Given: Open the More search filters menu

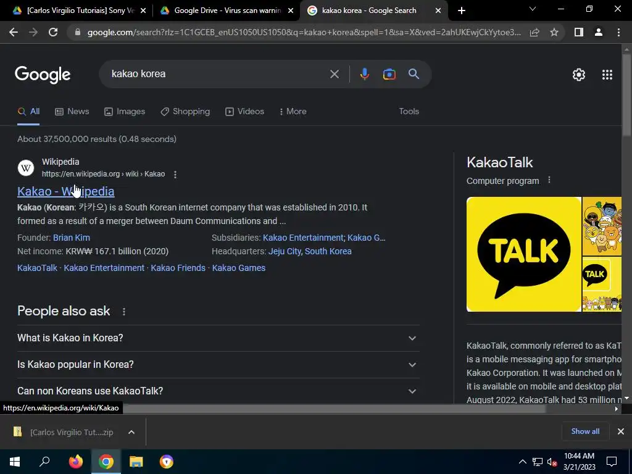Looking at the screenshot, I should [x=293, y=112].
